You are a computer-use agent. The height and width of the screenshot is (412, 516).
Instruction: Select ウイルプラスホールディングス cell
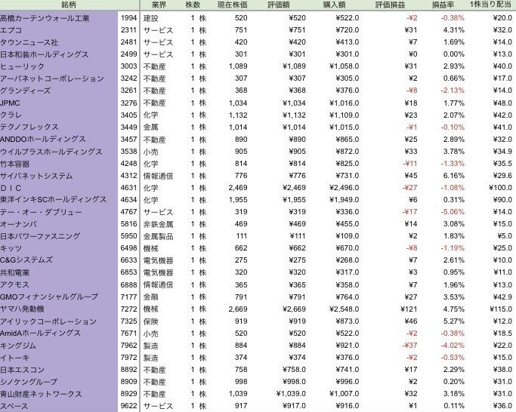tap(51, 152)
